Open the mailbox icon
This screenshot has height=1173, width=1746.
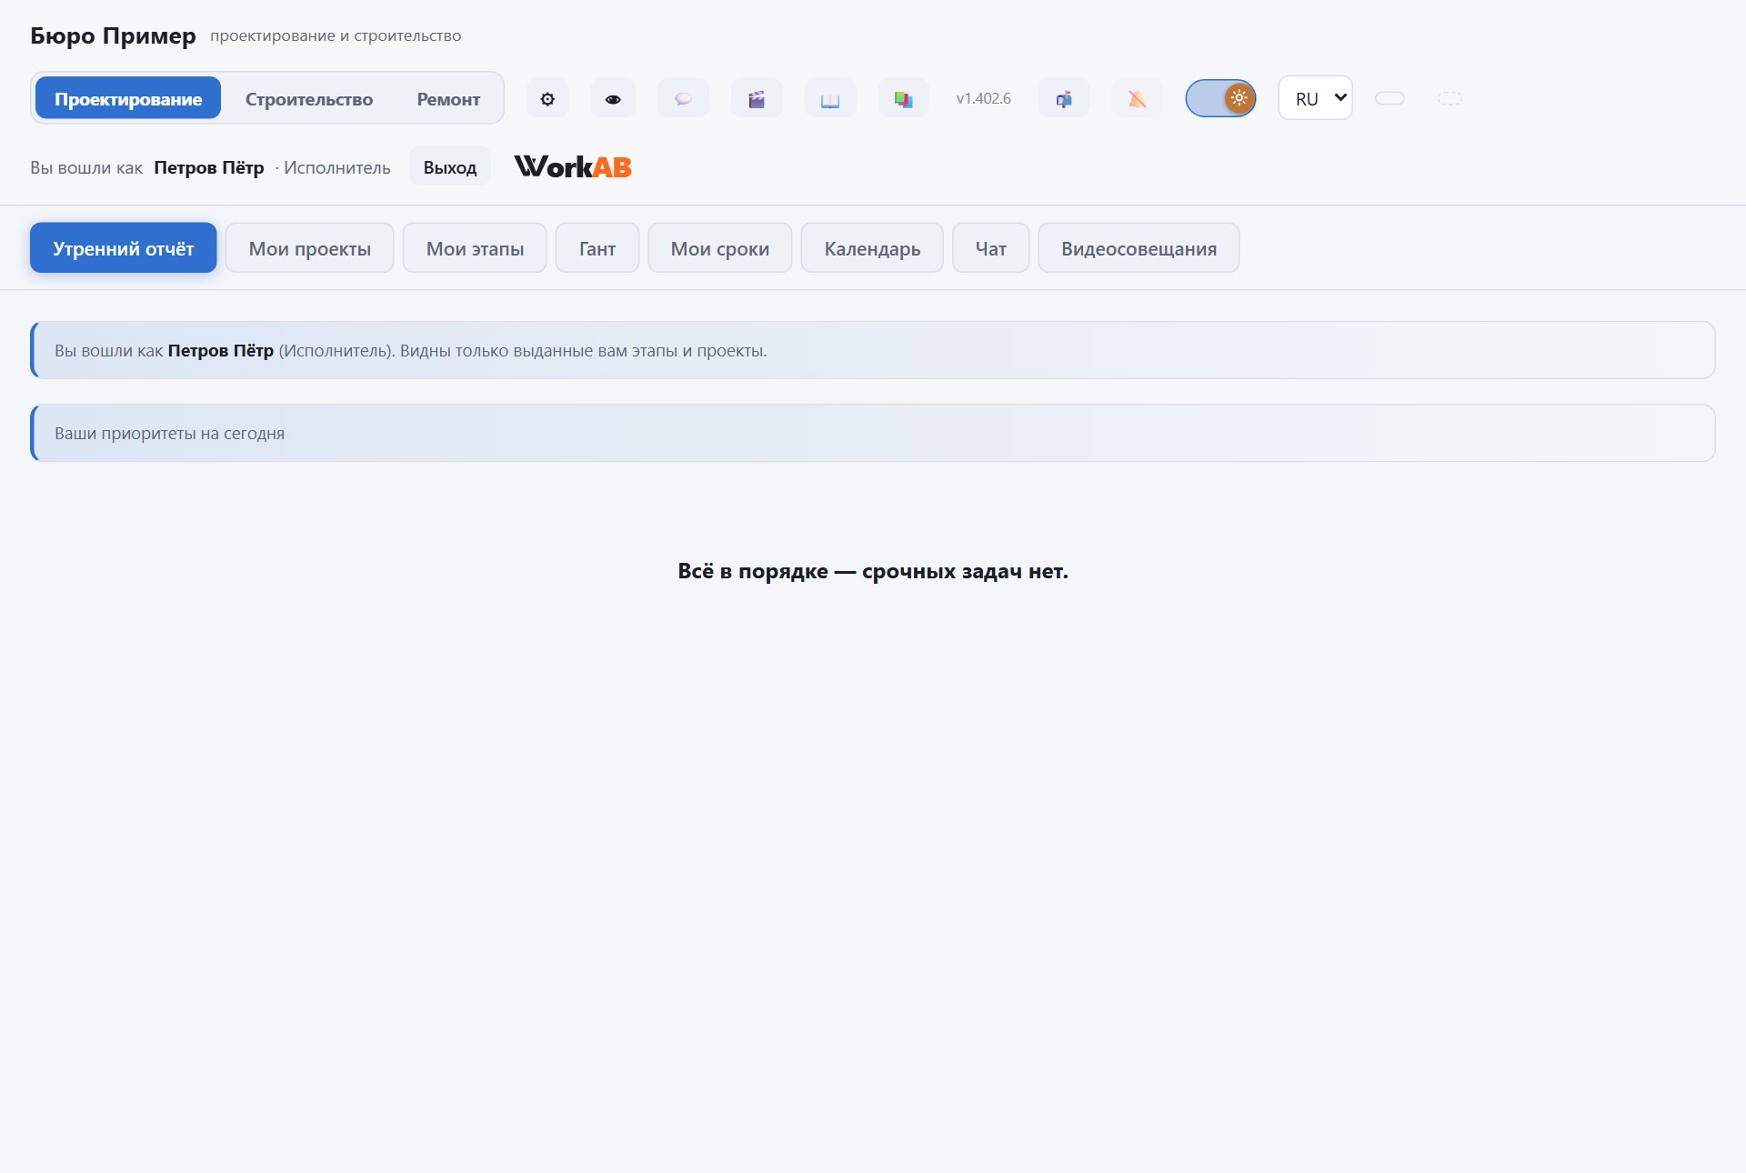point(1064,98)
